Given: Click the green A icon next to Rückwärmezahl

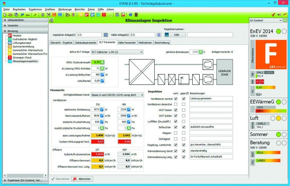Looking at the screenshot, I should (102, 62).
